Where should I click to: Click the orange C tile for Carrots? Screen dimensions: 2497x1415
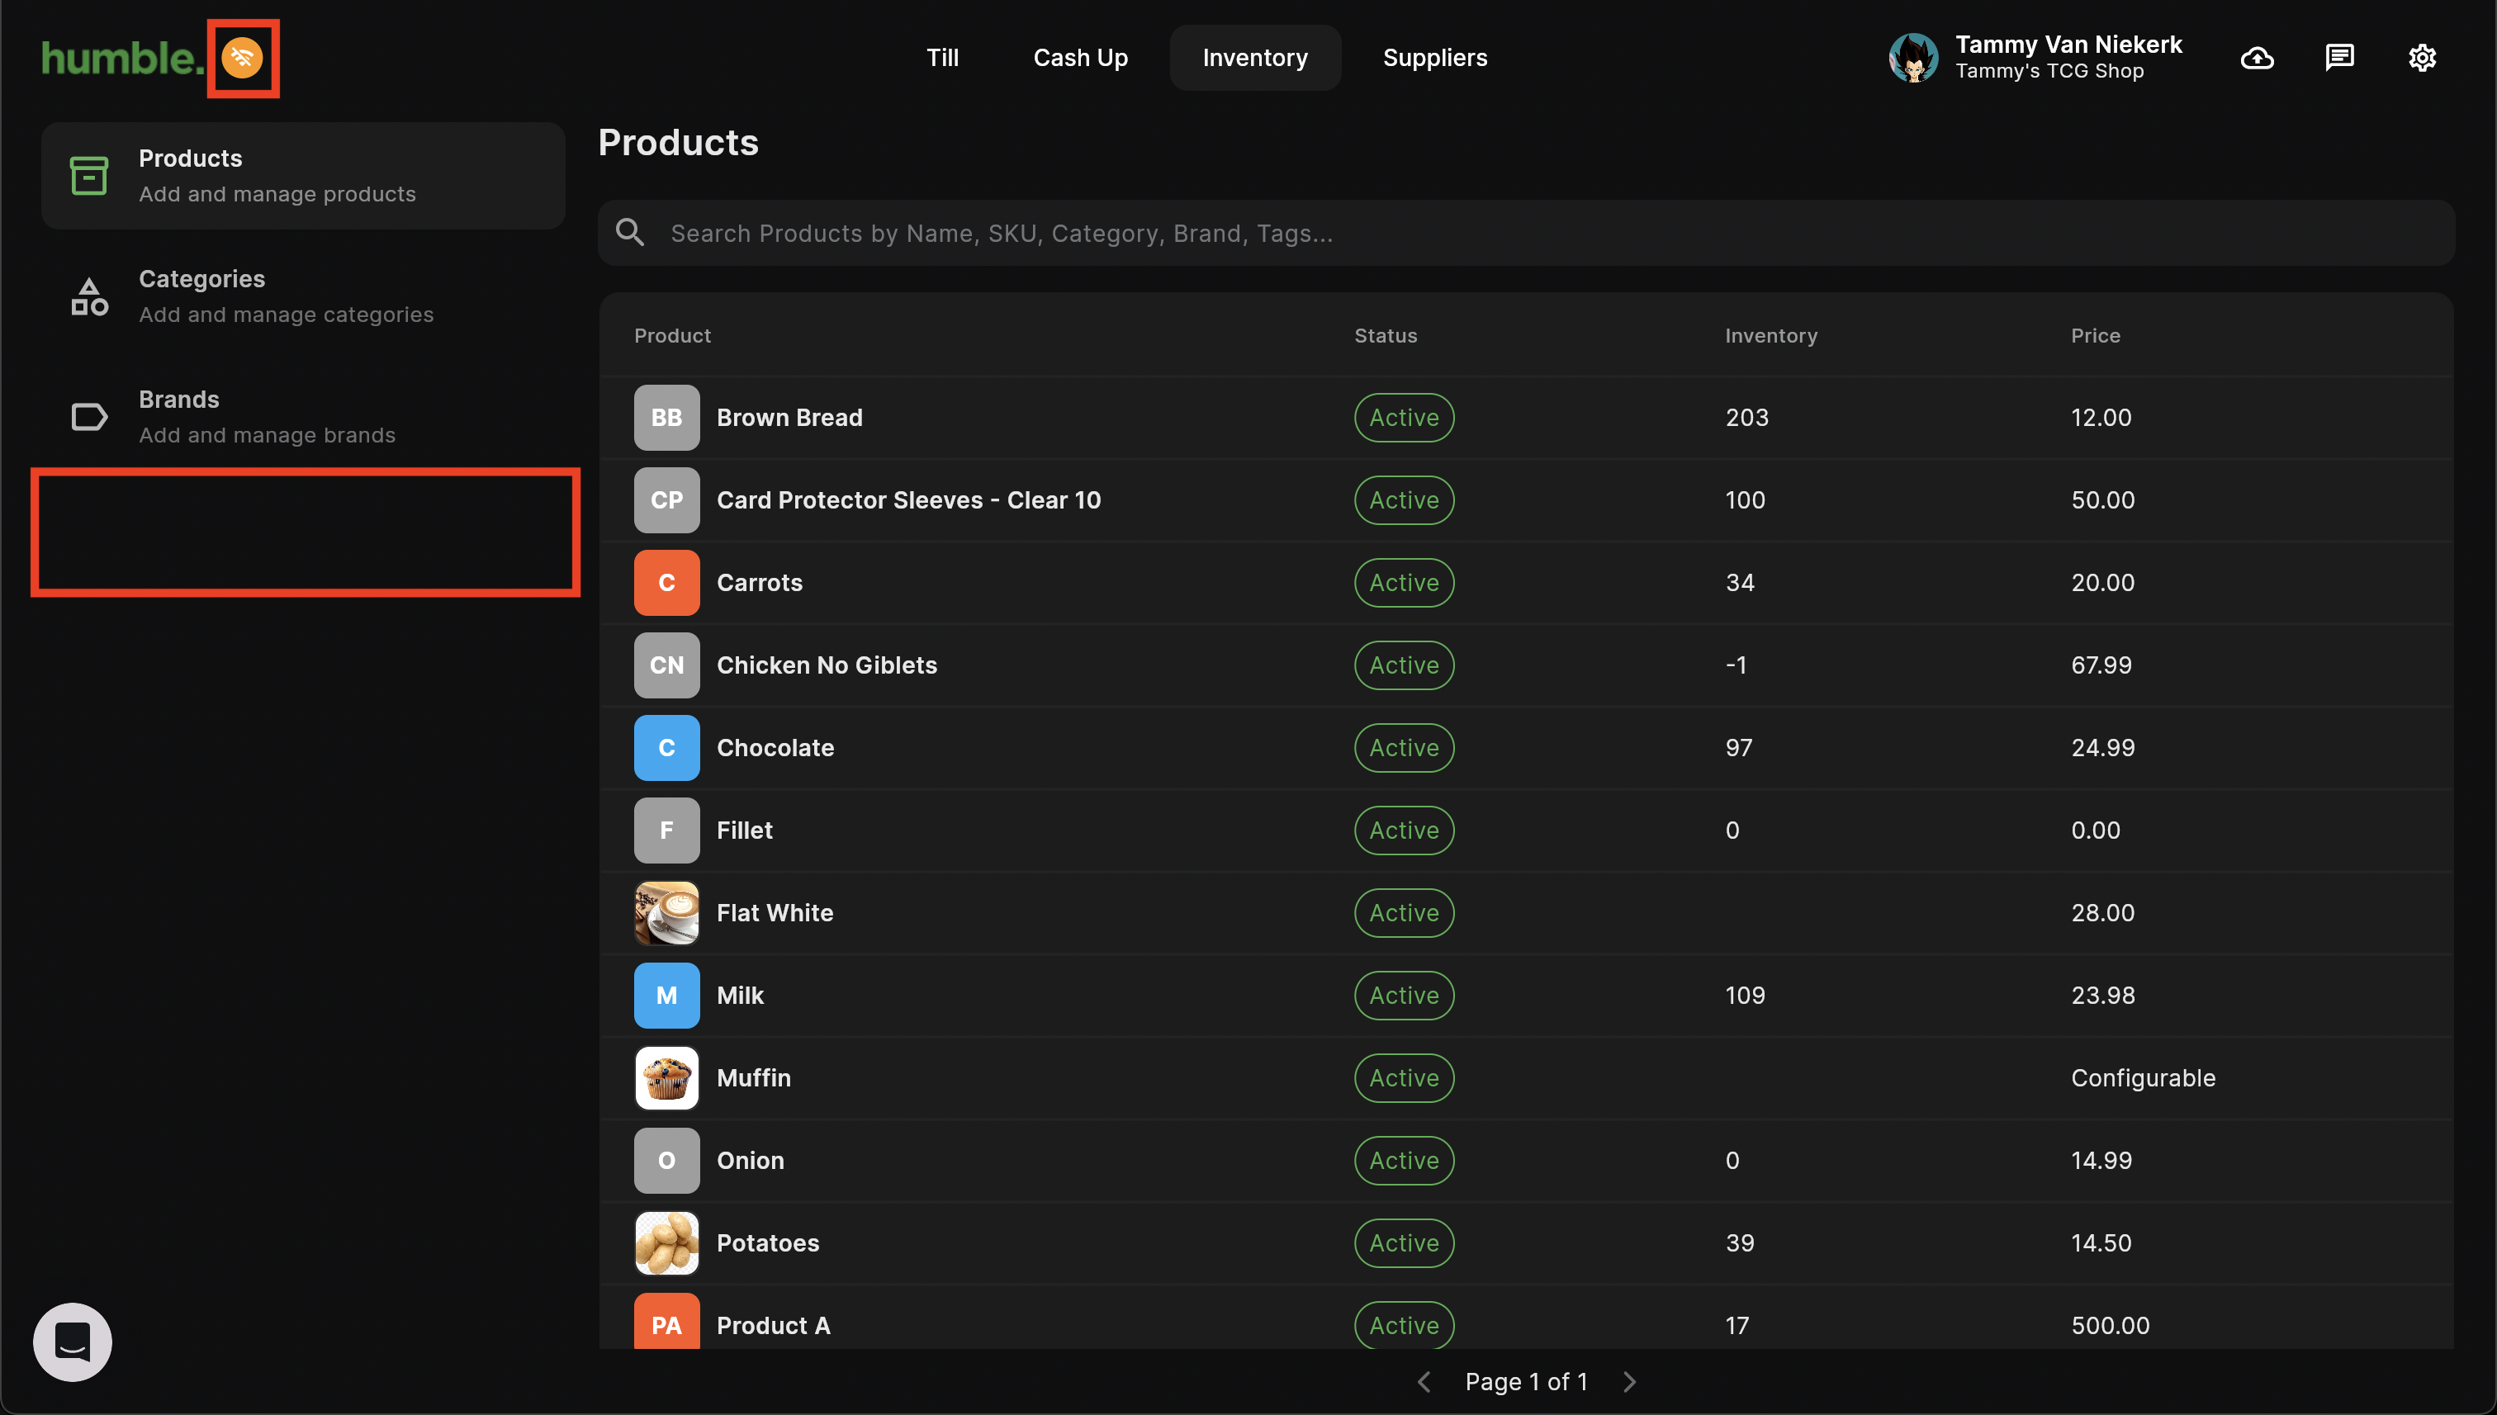click(x=666, y=582)
